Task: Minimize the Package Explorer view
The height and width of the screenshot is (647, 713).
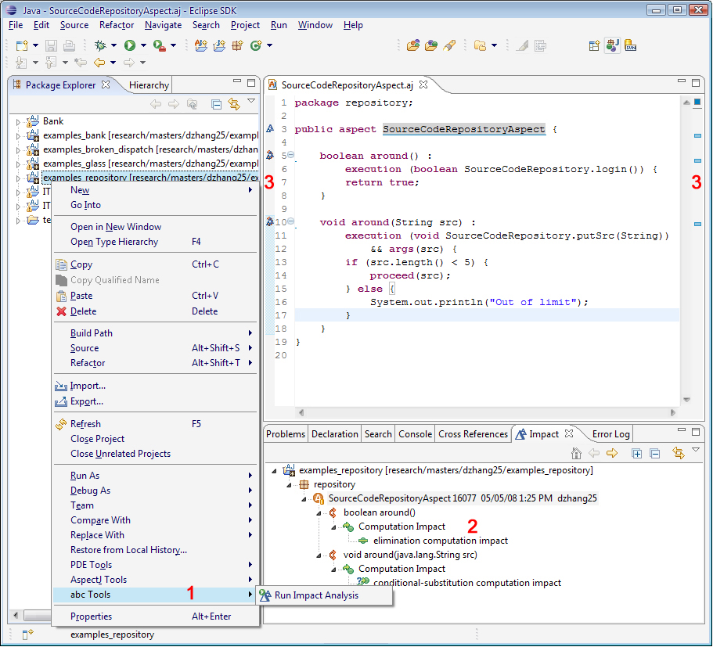Action: click(x=237, y=81)
